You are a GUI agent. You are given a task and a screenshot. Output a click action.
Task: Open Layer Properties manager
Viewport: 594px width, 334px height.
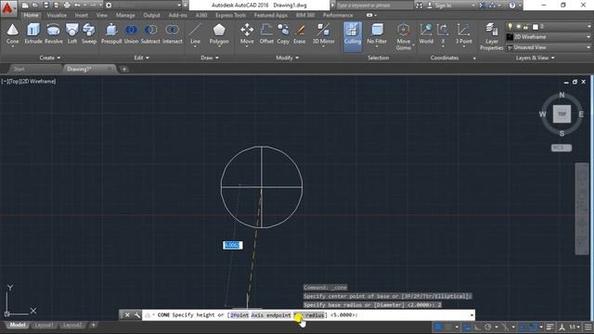[x=491, y=37]
